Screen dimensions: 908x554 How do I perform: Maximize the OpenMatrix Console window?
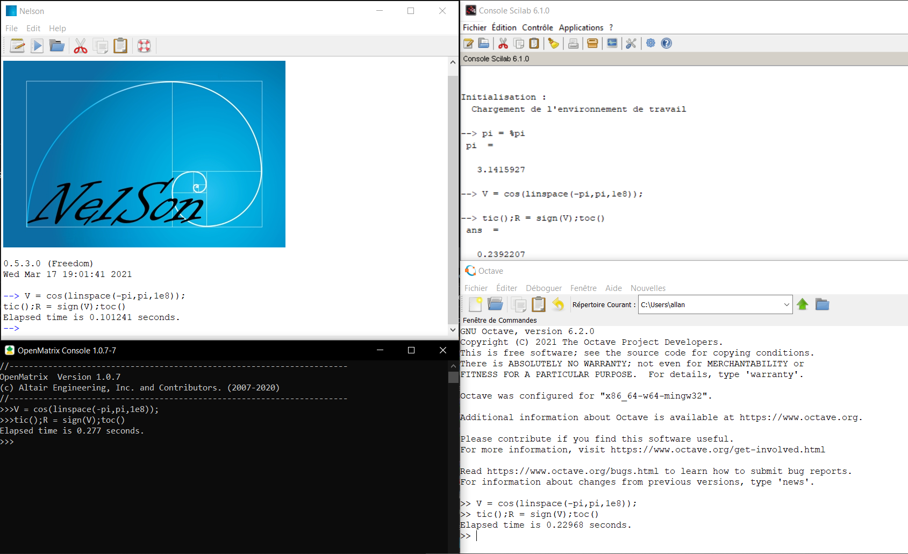pos(411,350)
